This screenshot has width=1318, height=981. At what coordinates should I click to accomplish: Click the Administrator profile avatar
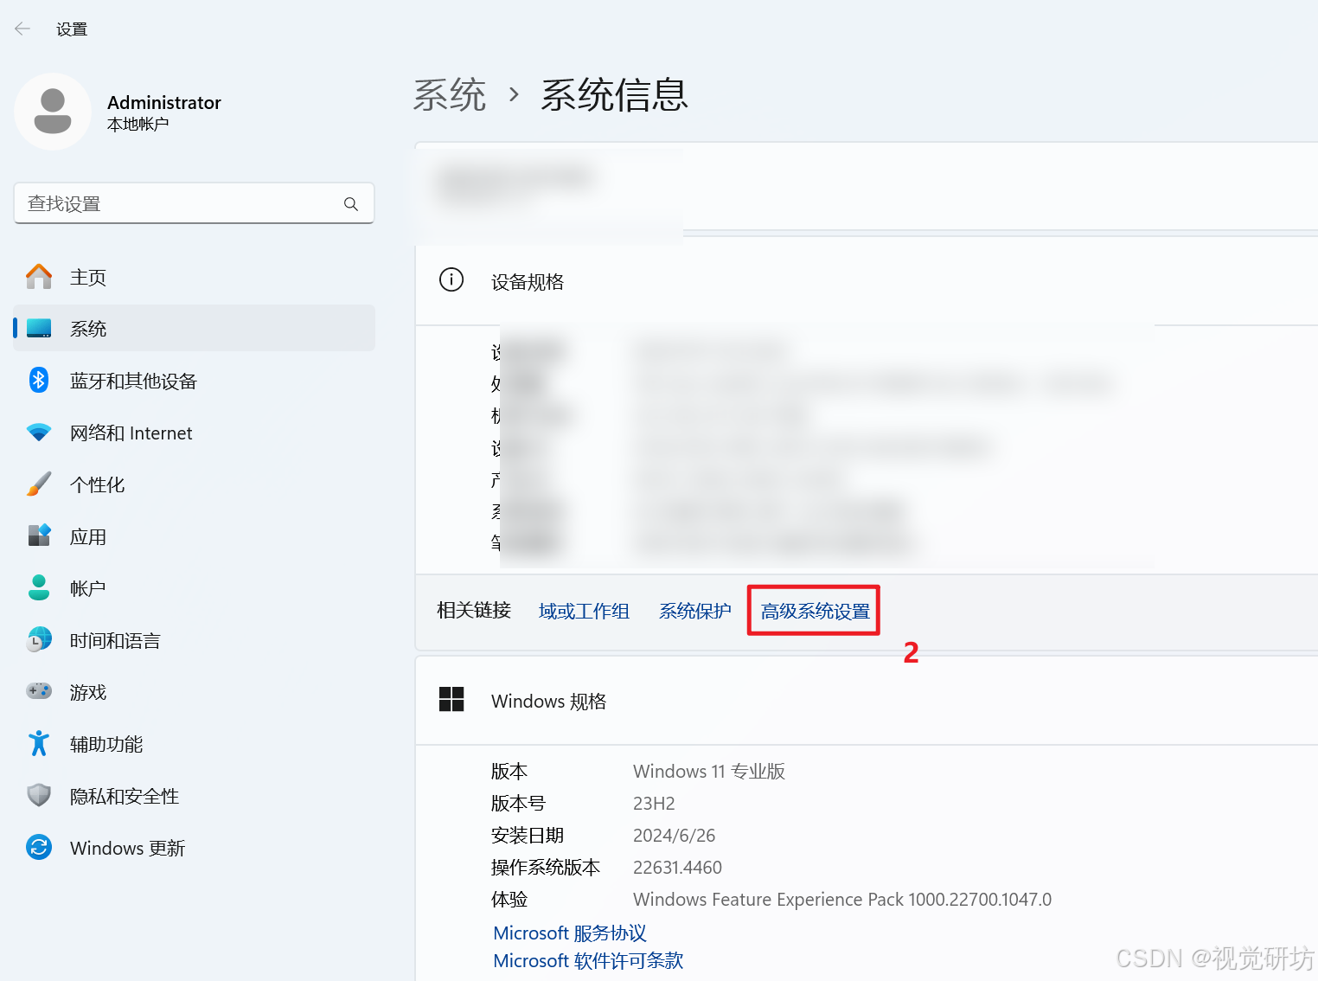click(x=53, y=112)
